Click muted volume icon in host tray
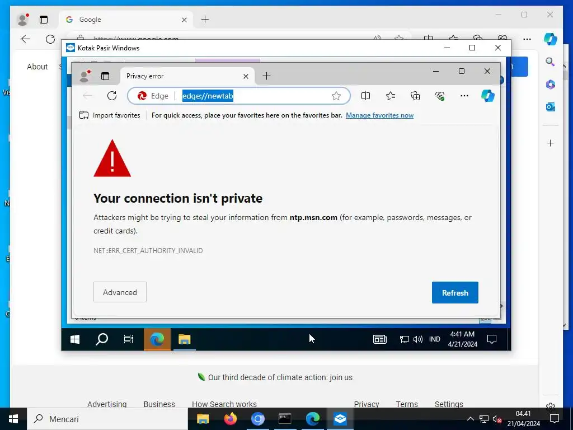 click(497, 419)
